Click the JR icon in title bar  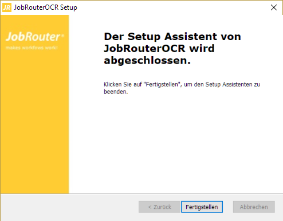click(x=7, y=7)
